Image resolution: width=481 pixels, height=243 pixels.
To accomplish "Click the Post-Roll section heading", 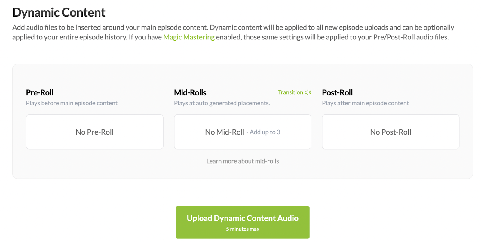I will pyautogui.click(x=337, y=92).
